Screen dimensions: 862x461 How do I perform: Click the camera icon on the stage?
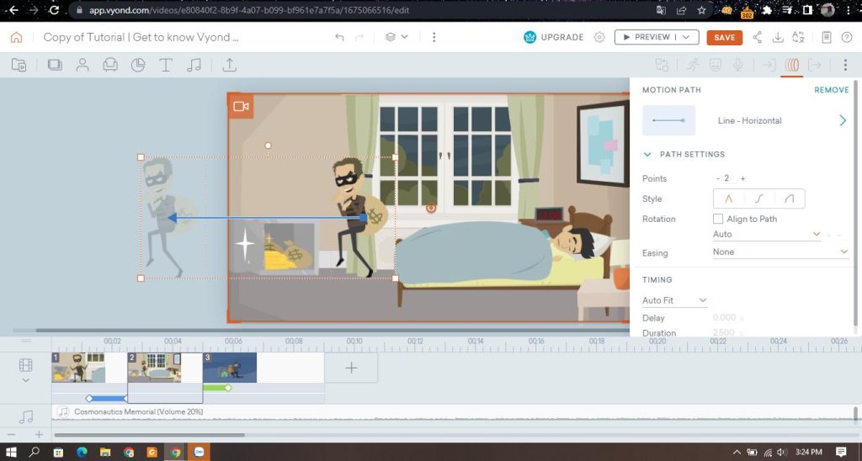pyautogui.click(x=241, y=106)
